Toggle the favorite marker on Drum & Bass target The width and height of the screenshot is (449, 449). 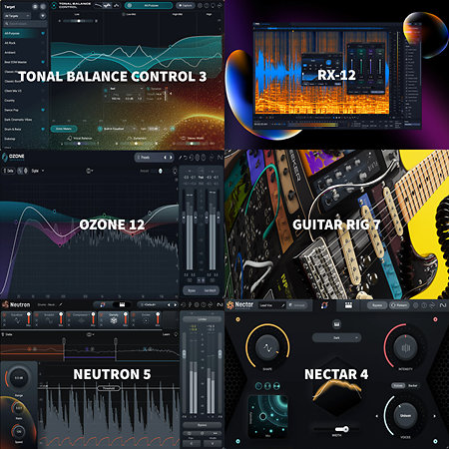click(43, 129)
